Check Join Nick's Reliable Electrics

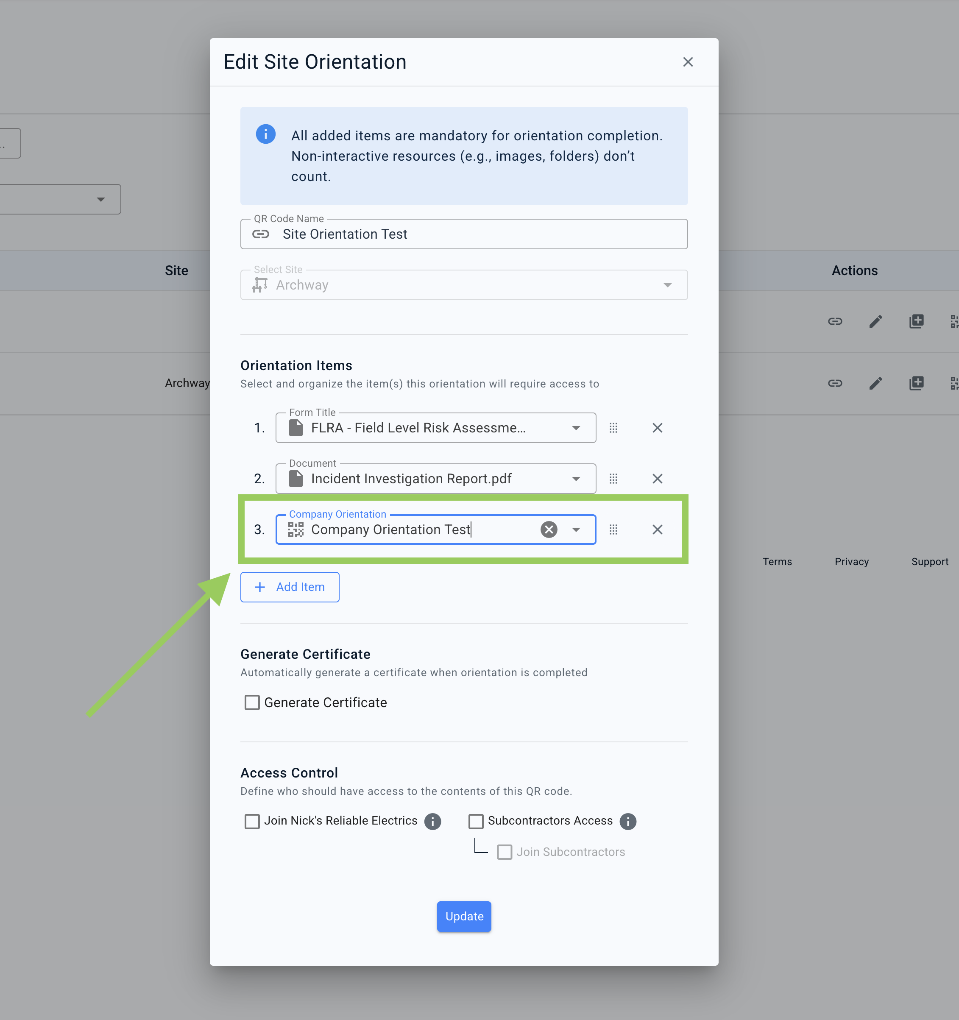[252, 822]
